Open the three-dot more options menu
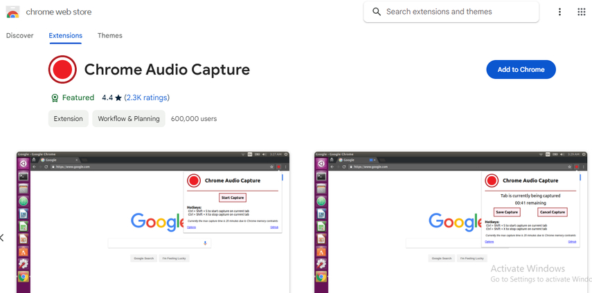The height and width of the screenshot is (293, 592). [559, 12]
